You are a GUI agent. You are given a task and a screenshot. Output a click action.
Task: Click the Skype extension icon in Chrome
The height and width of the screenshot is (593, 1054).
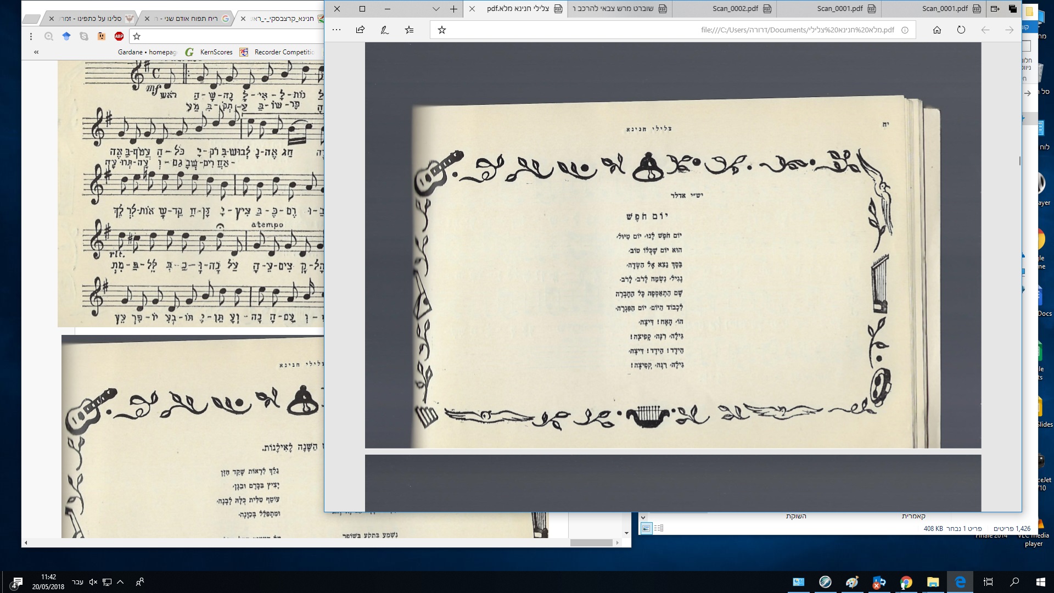[x=84, y=36]
